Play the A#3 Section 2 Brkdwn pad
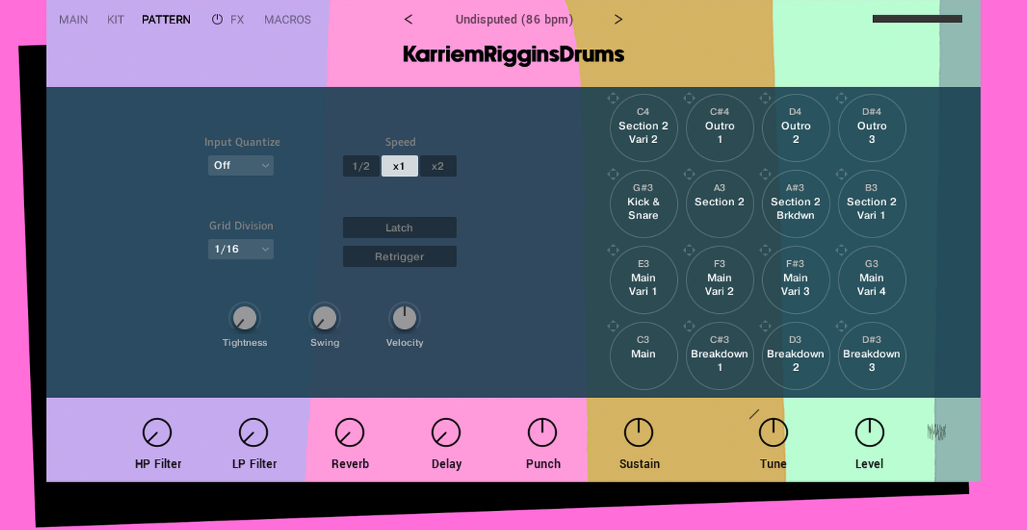 [x=796, y=205]
